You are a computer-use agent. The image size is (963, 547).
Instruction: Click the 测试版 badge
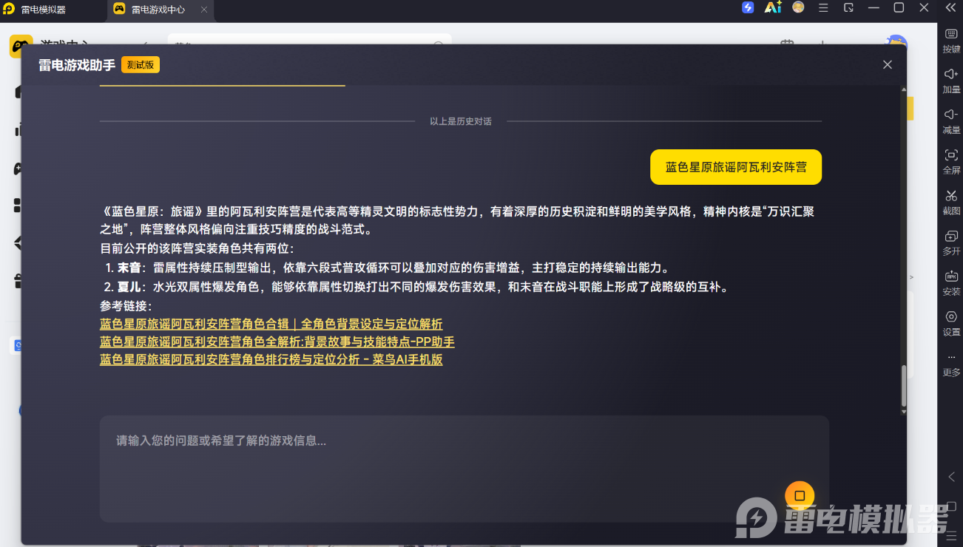point(141,65)
